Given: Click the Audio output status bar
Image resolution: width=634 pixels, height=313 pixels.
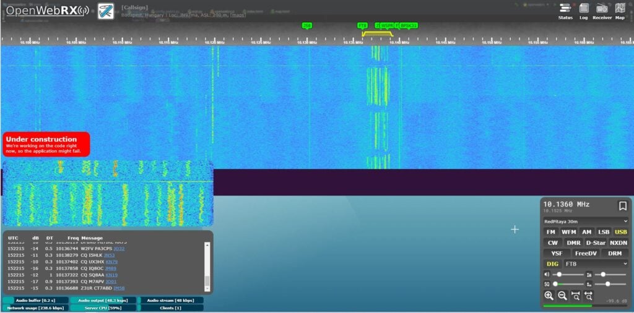Looking at the screenshot, I should (x=103, y=301).
